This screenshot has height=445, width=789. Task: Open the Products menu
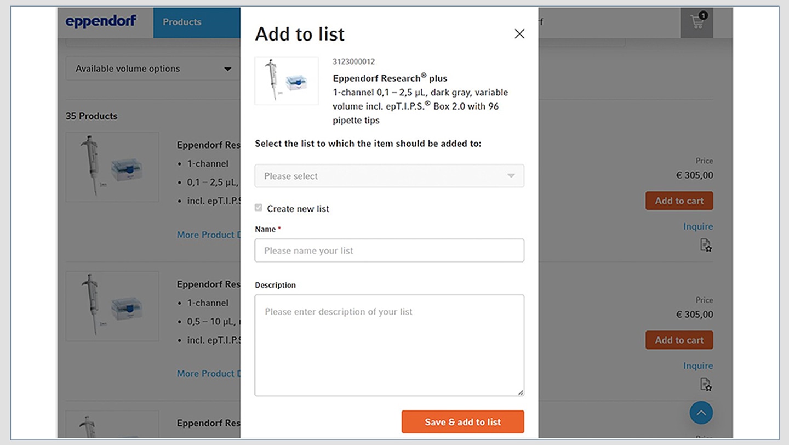[182, 22]
